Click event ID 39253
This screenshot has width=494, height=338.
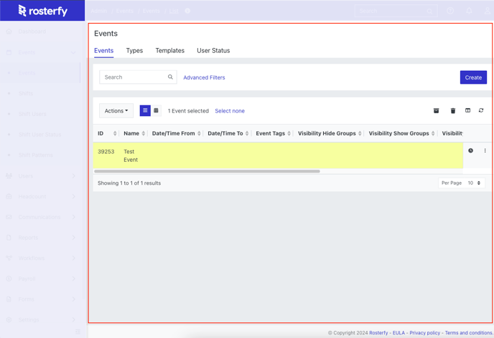[106, 151]
